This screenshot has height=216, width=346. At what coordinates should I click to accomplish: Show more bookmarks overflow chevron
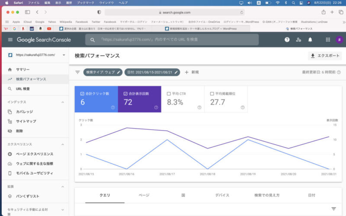pos(343,22)
